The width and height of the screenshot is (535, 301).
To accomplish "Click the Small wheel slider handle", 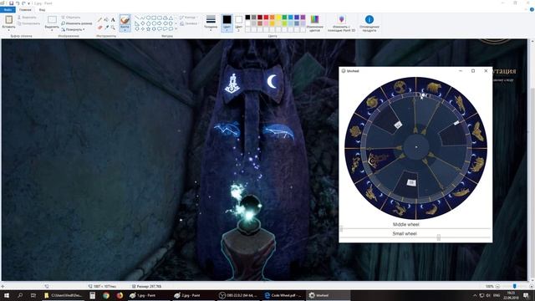I will [438, 237].
